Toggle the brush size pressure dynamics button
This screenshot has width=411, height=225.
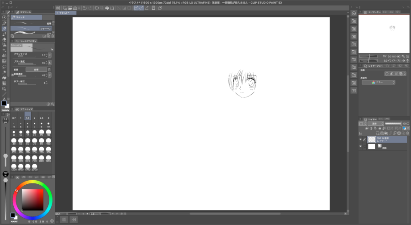click(50, 55)
